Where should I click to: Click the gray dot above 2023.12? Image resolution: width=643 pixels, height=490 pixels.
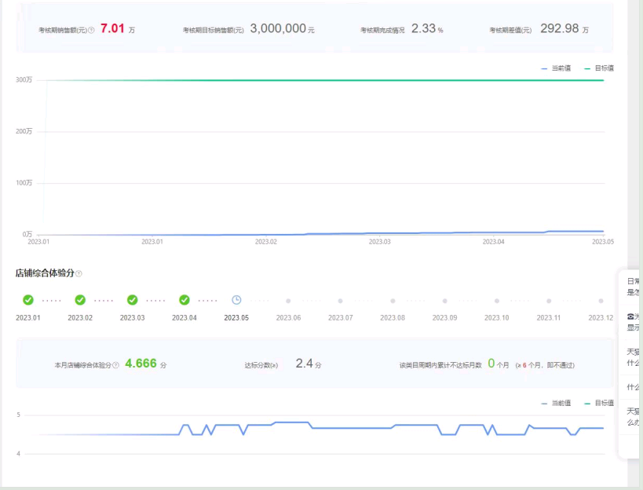(x=601, y=301)
